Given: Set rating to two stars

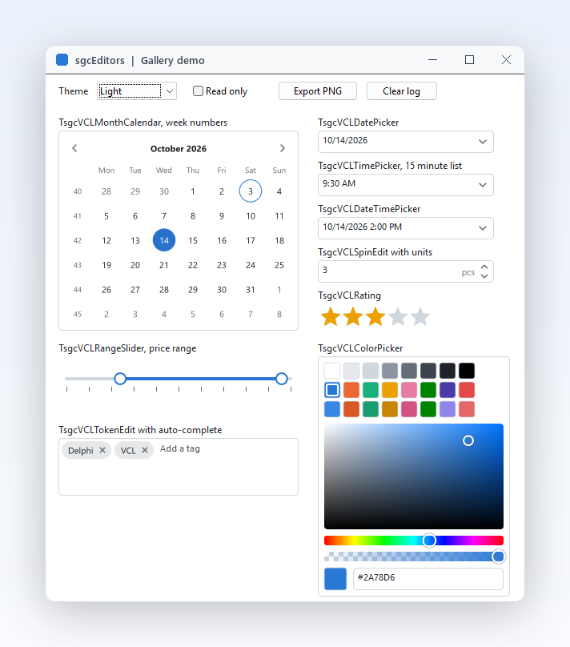Looking at the screenshot, I should click(353, 317).
